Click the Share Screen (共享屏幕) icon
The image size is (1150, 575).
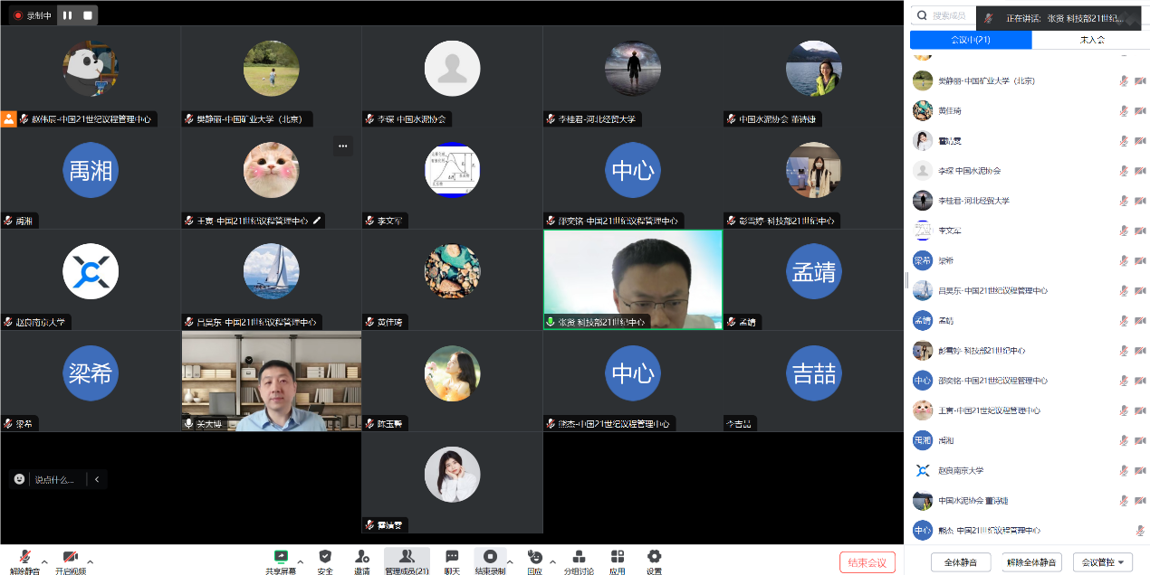pos(281,557)
